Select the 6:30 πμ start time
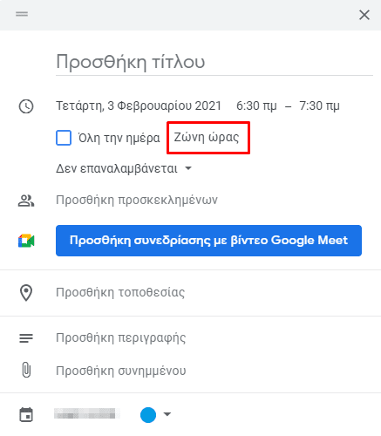 (256, 106)
